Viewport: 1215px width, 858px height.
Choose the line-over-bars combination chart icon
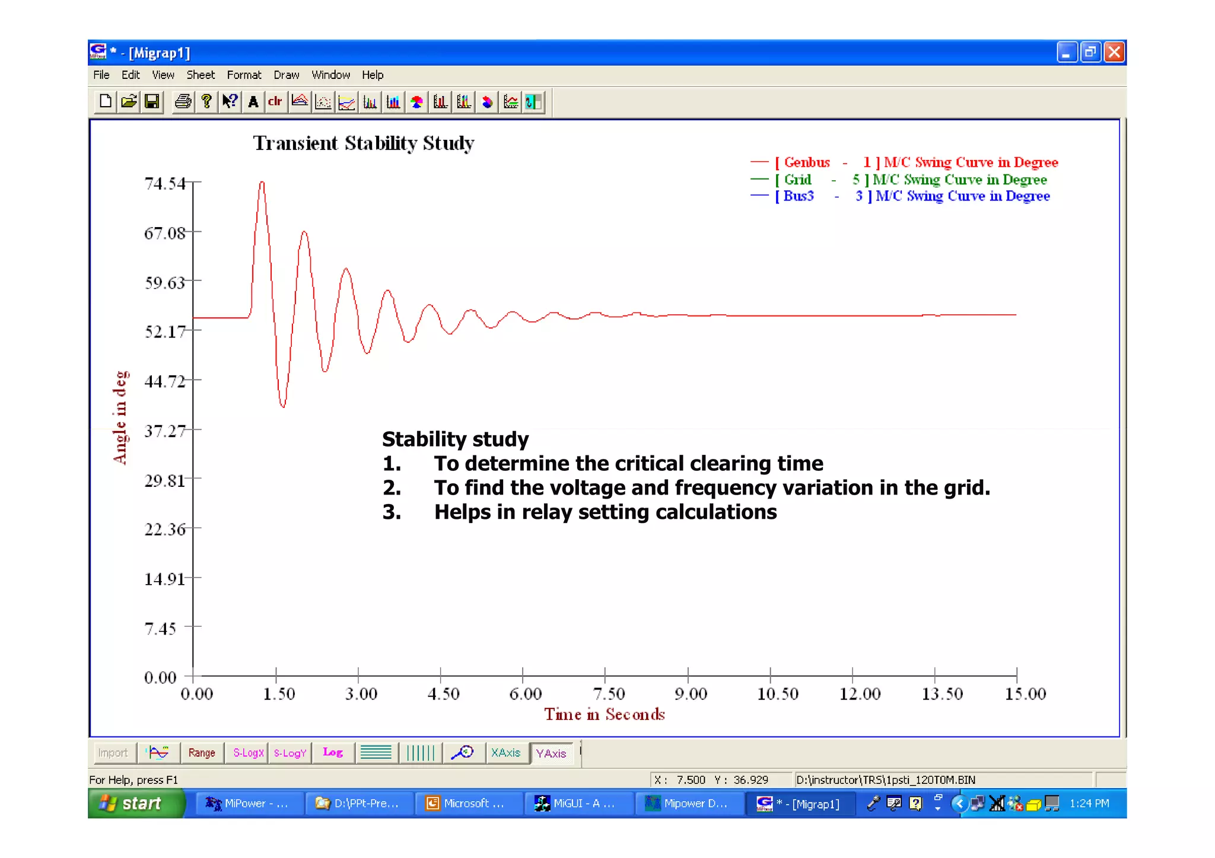(x=510, y=102)
